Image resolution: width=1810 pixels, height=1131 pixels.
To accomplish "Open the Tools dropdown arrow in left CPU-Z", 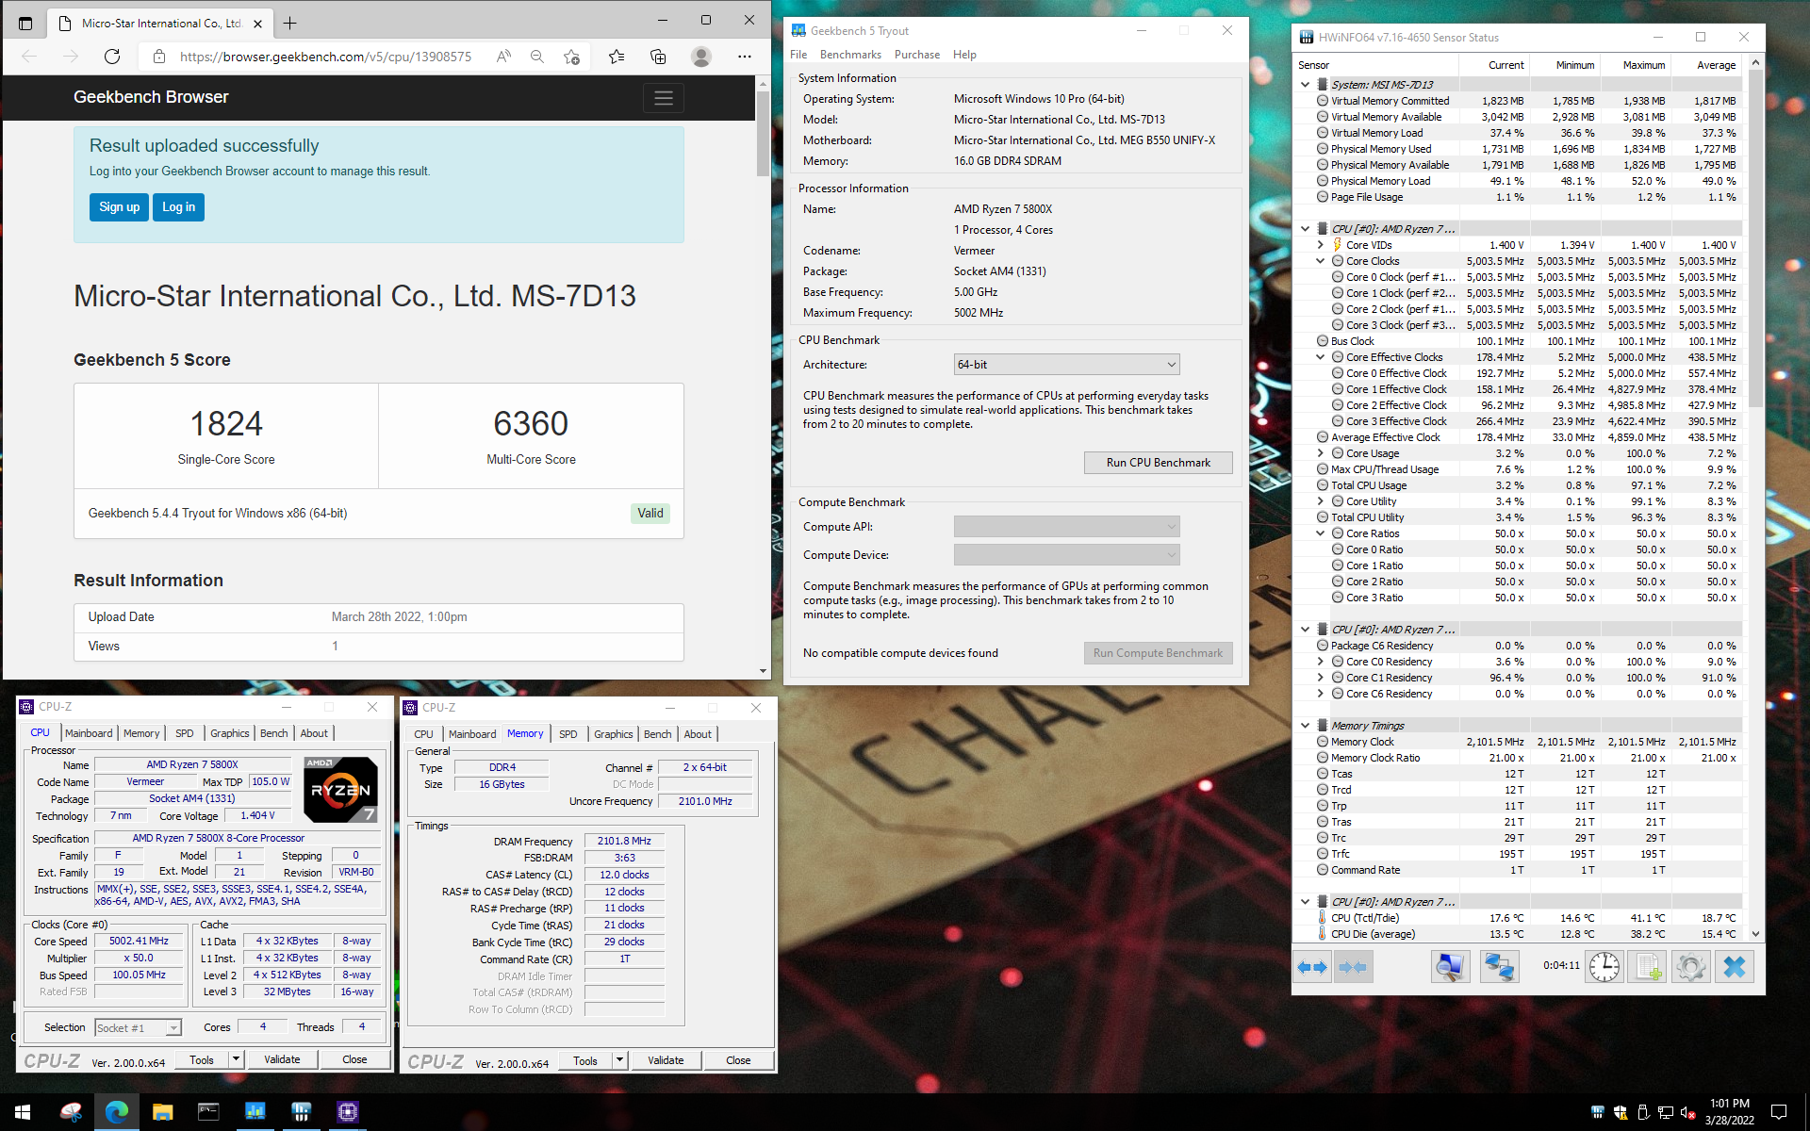I will 237,1059.
